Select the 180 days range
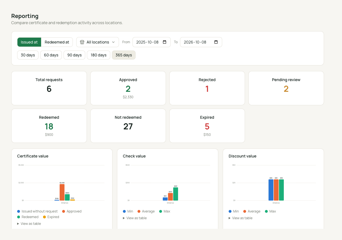Viewport: 342px width, 240px height. tap(98, 55)
